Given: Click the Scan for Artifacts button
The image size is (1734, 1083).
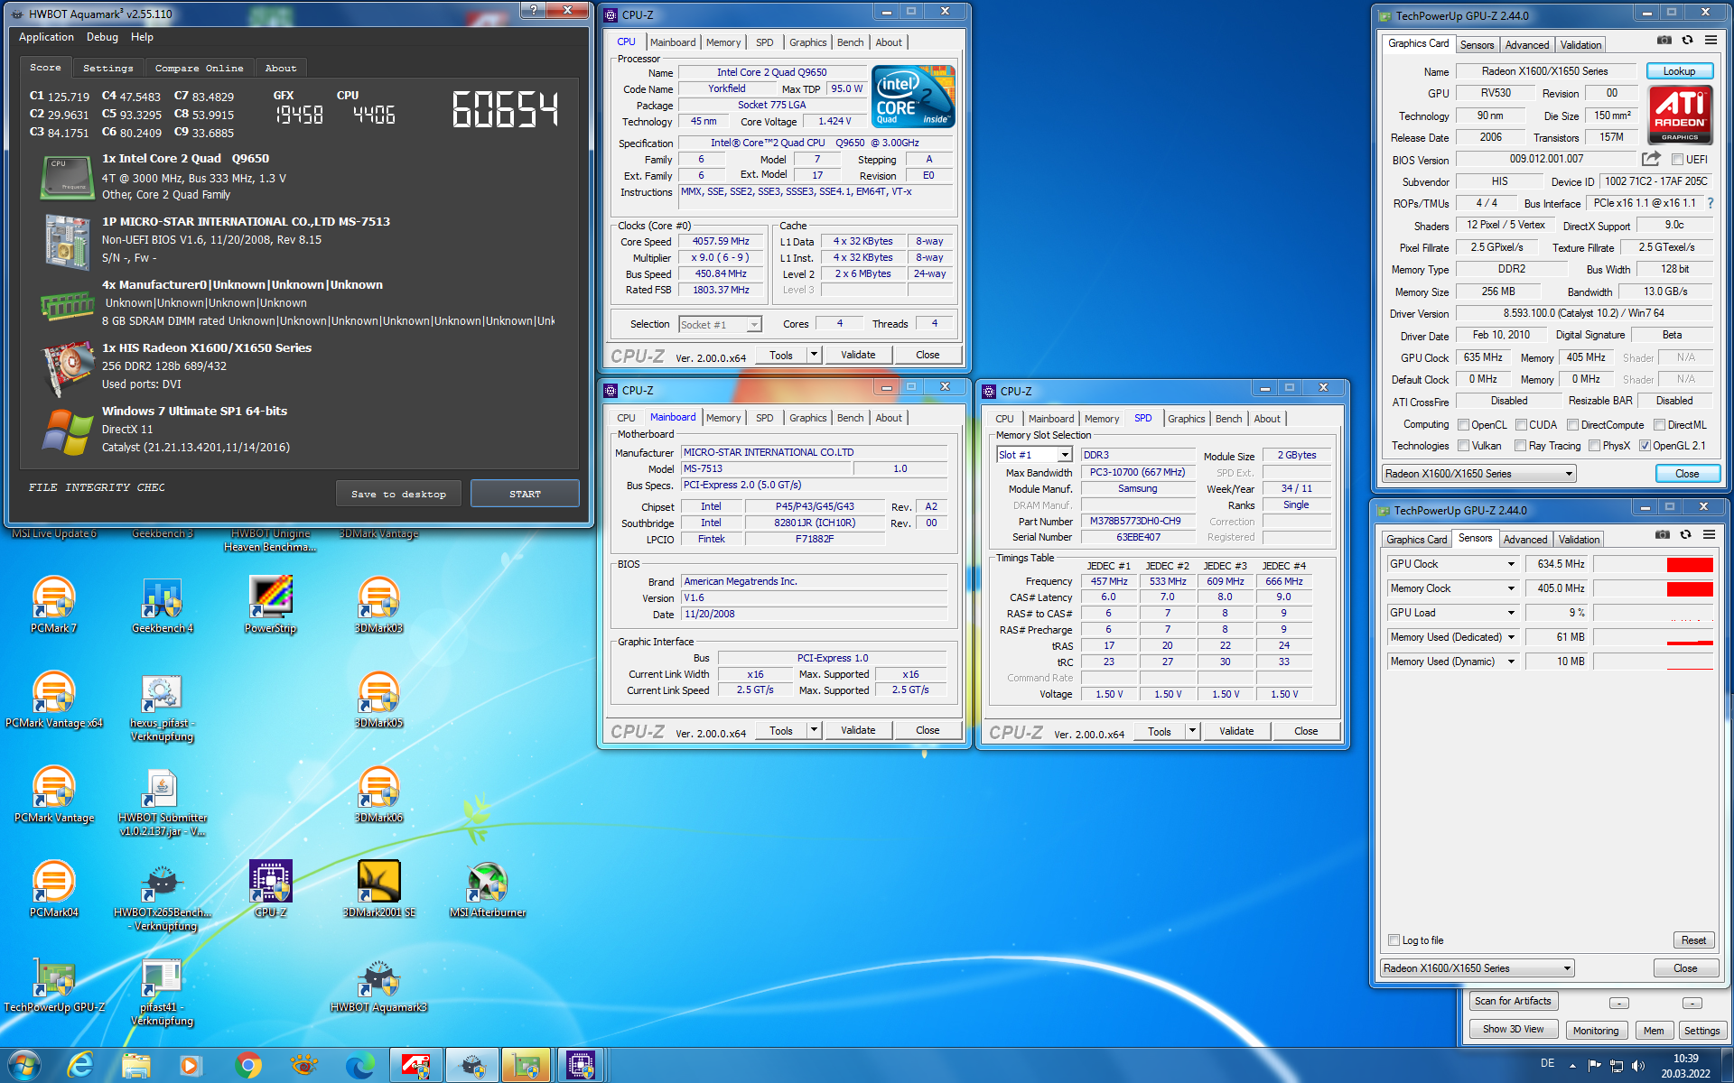Looking at the screenshot, I should pyautogui.click(x=1513, y=1001).
